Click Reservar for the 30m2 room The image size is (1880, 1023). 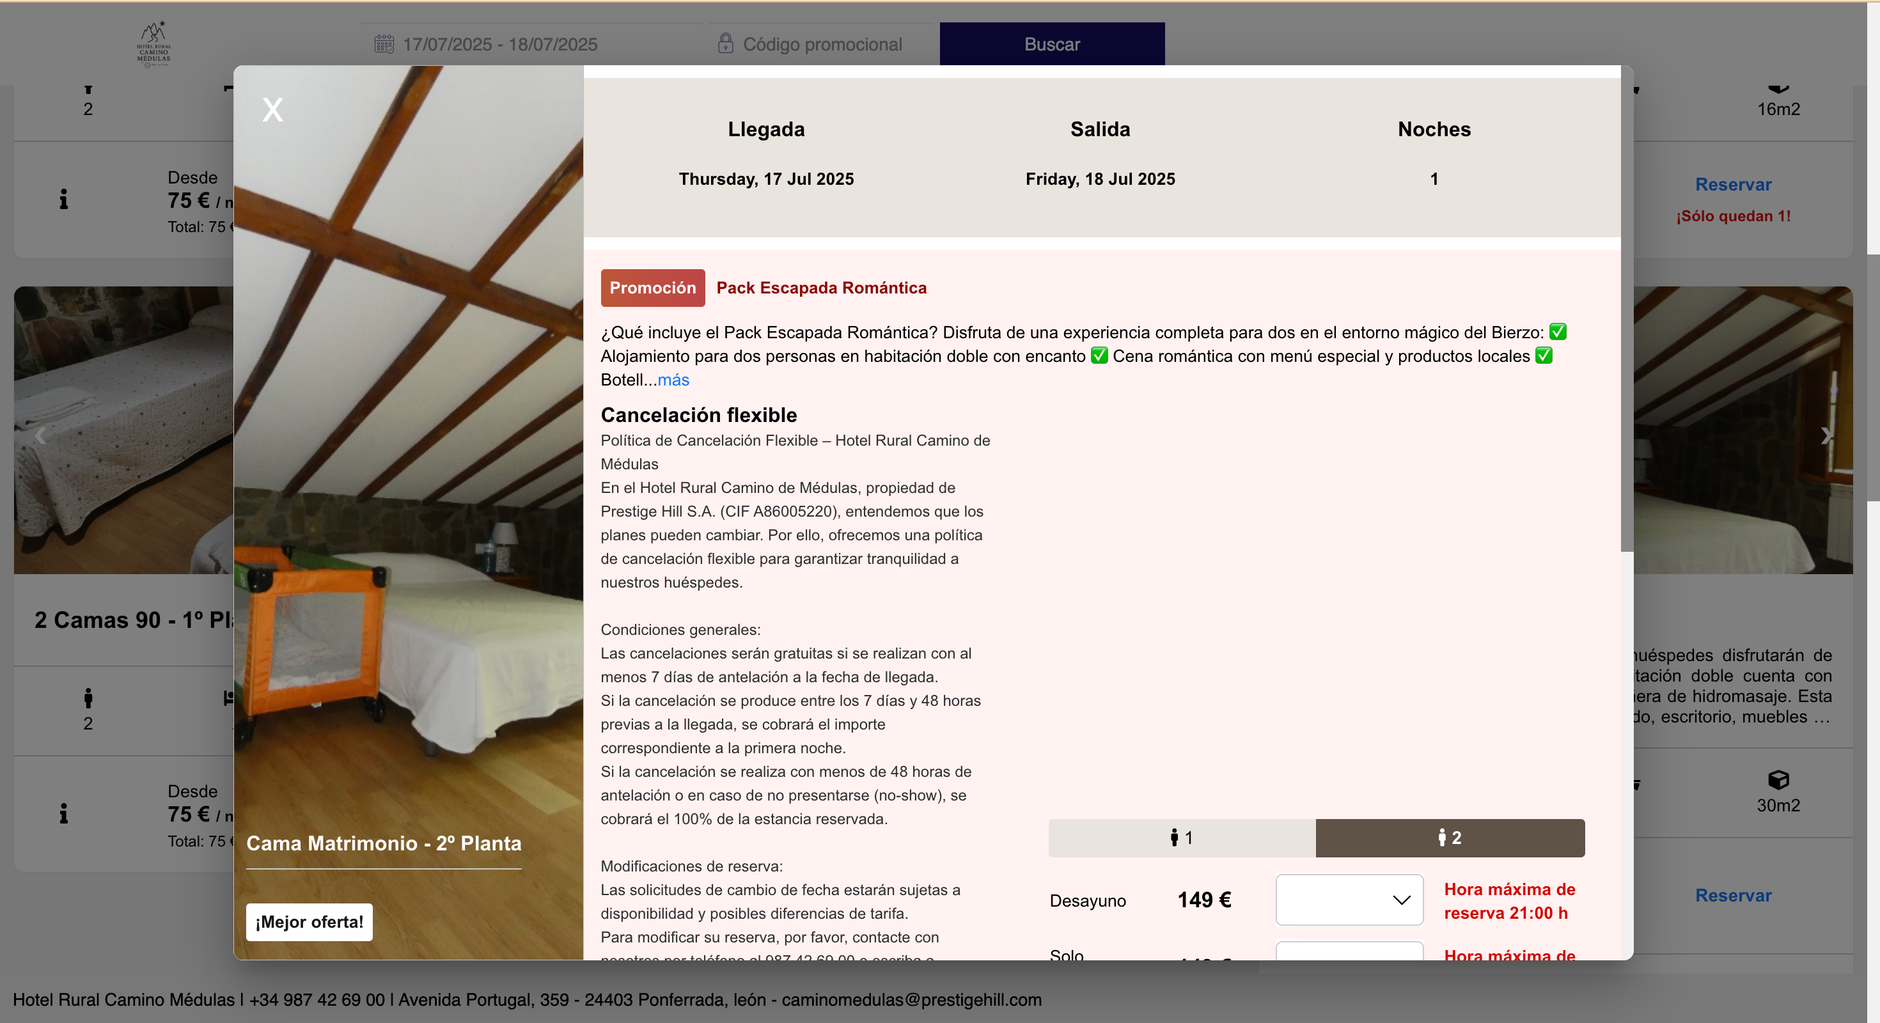point(1734,895)
